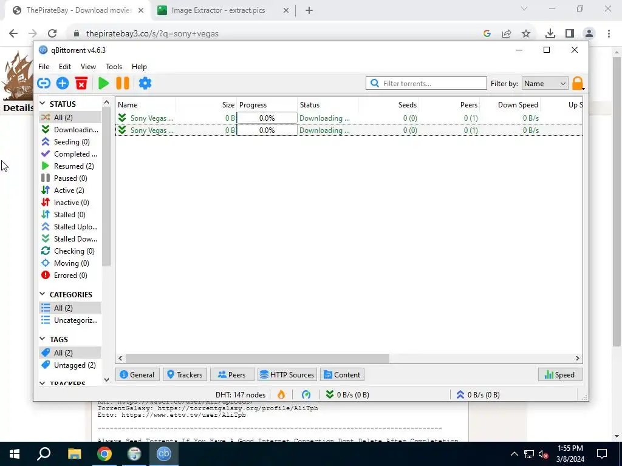Switch to Image Extractor Chrome tab

tap(218, 10)
